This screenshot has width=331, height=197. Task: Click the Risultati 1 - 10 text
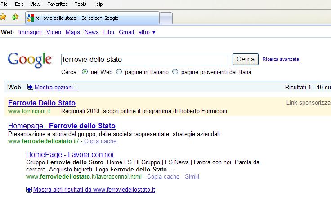pos(304,87)
